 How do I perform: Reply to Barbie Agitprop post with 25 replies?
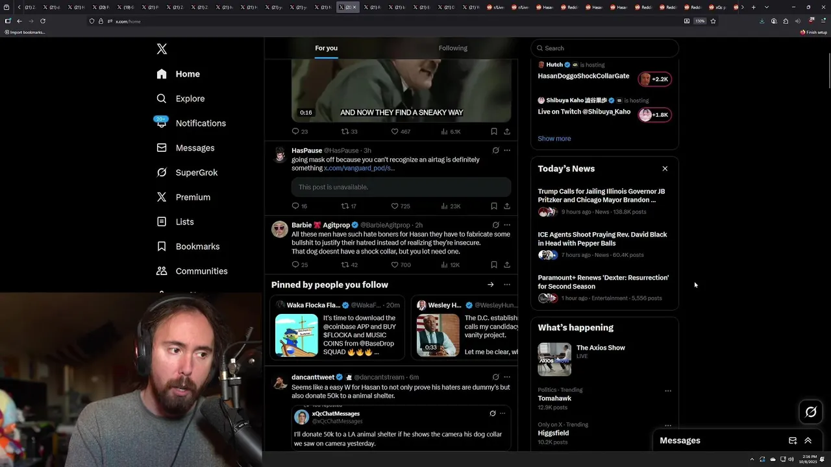(299, 265)
